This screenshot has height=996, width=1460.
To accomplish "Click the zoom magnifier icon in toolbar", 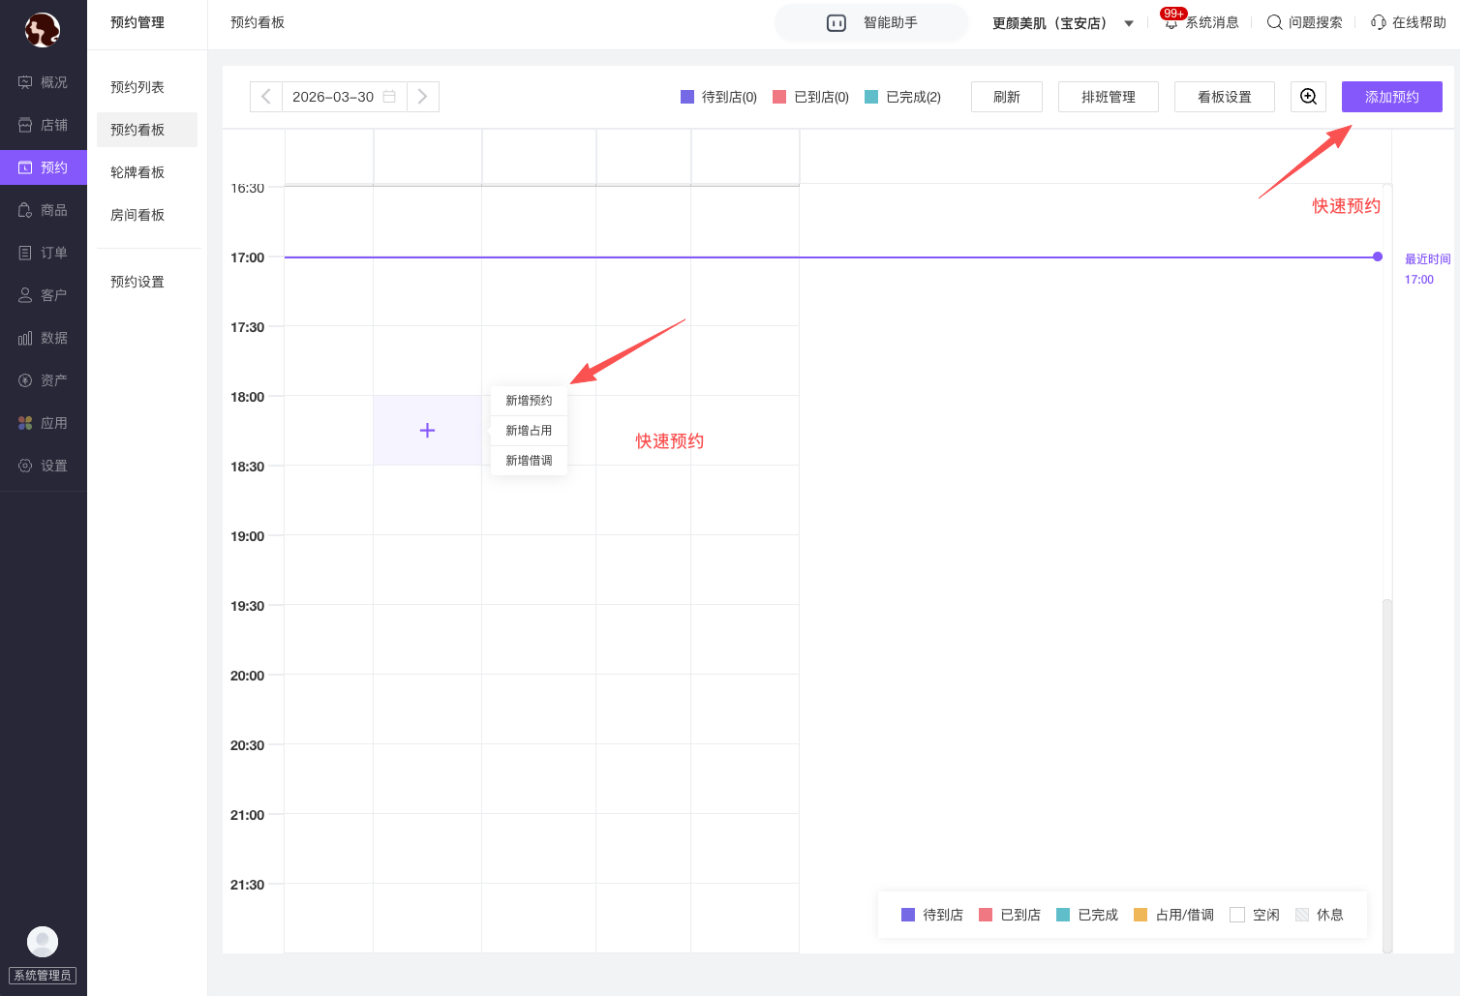I will click(x=1308, y=97).
